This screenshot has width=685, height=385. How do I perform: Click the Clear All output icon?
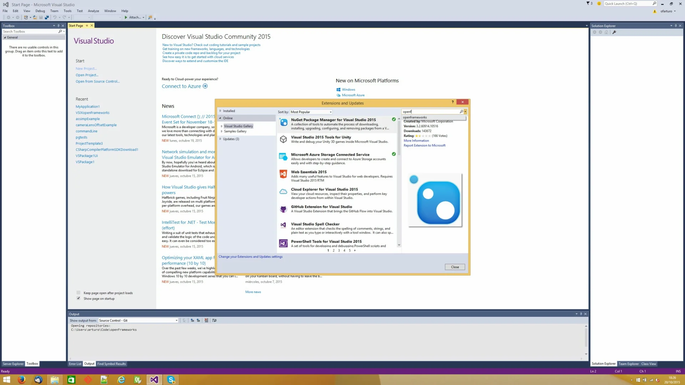pyautogui.click(x=206, y=320)
